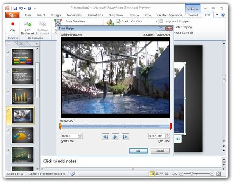Click Cancel in Trim Video dialog
The height and width of the screenshot is (183, 233).
tap(160, 151)
